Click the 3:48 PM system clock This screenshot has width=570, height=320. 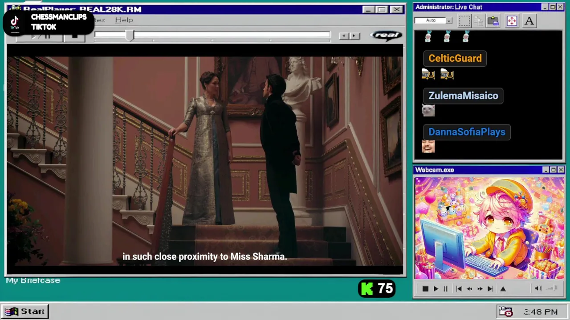pyautogui.click(x=541, y=312)
